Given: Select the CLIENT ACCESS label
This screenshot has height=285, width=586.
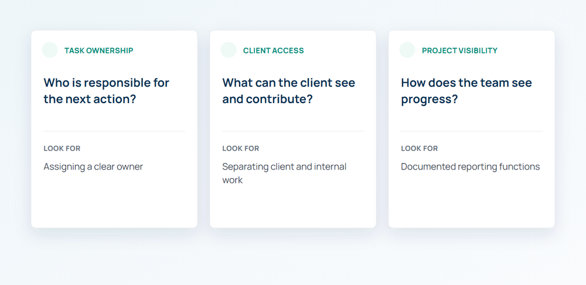Looking at the screenshot, I should click(274, 50).
